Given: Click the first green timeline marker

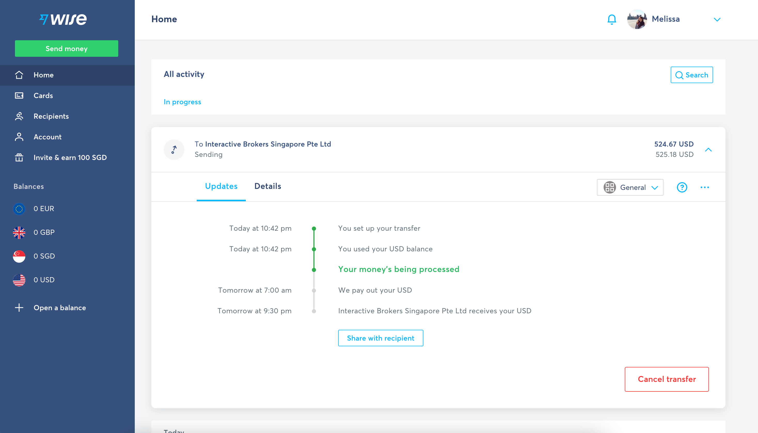Looking at the screenshot, I should [314, 229].
